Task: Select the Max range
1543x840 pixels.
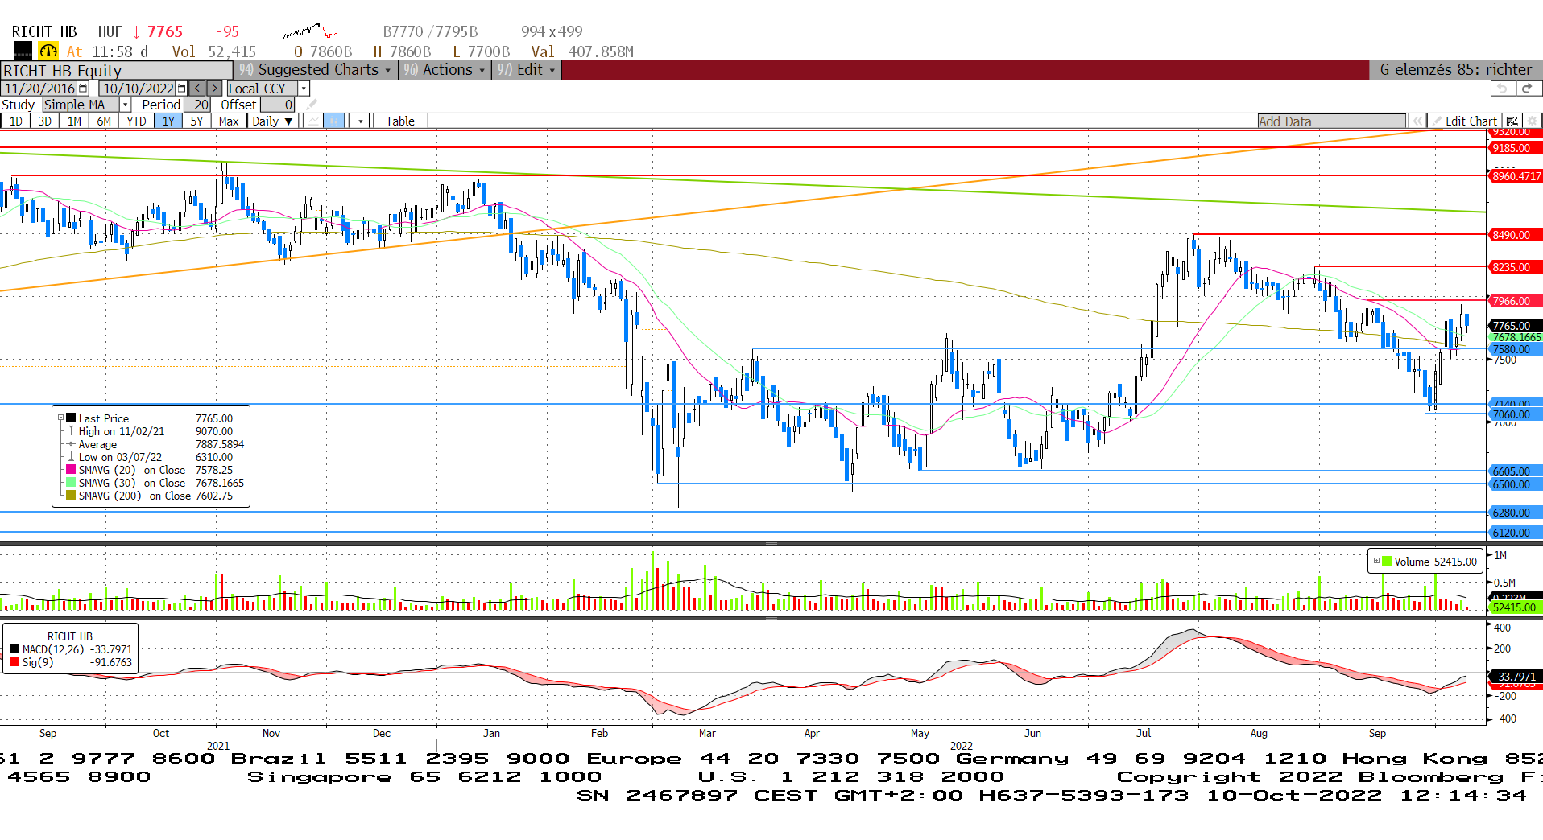Action: (x=229, y=121)
